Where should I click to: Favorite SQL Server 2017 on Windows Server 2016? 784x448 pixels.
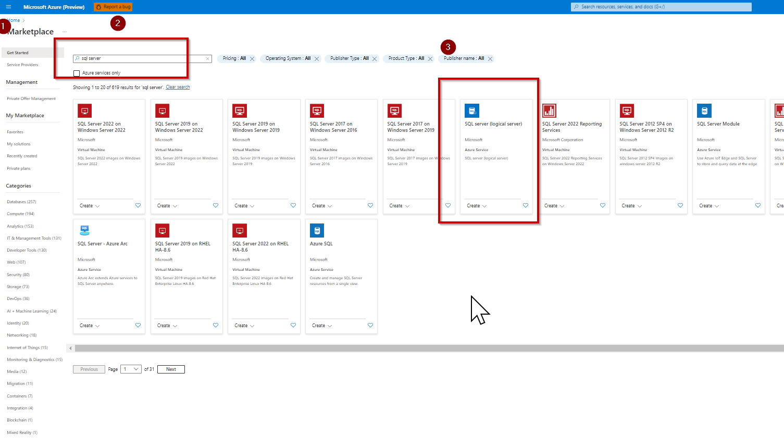click(x=370, y=205)
